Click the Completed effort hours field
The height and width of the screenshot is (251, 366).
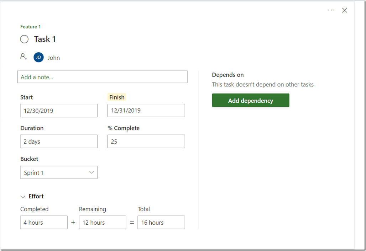point(43,223)
